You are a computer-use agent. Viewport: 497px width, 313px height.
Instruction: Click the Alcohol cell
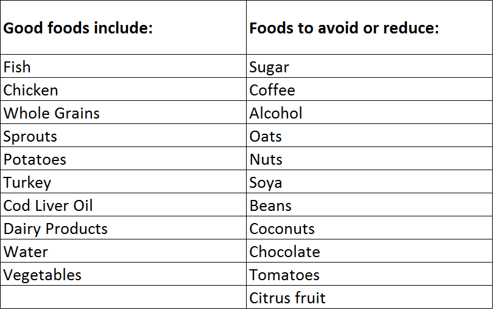click(x=369, y=112)
